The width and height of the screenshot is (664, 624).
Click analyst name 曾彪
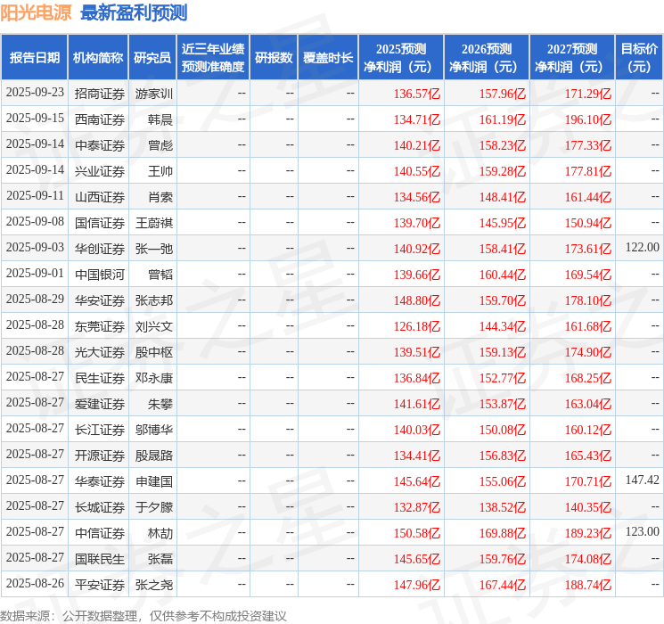click(x=160, y=145)
